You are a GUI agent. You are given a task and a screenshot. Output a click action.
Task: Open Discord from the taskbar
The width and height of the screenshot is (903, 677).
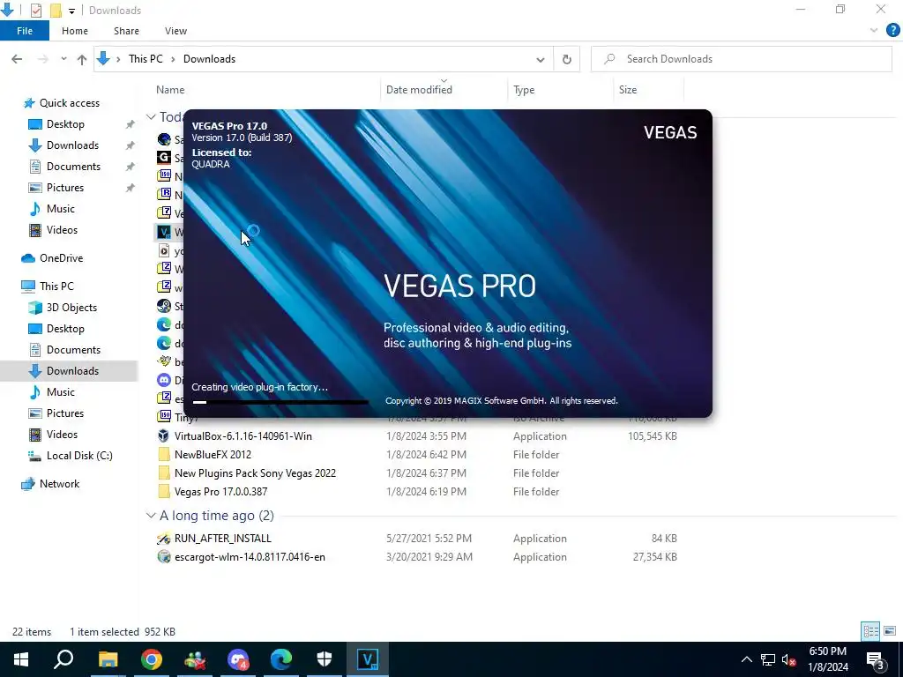[238, 659]
